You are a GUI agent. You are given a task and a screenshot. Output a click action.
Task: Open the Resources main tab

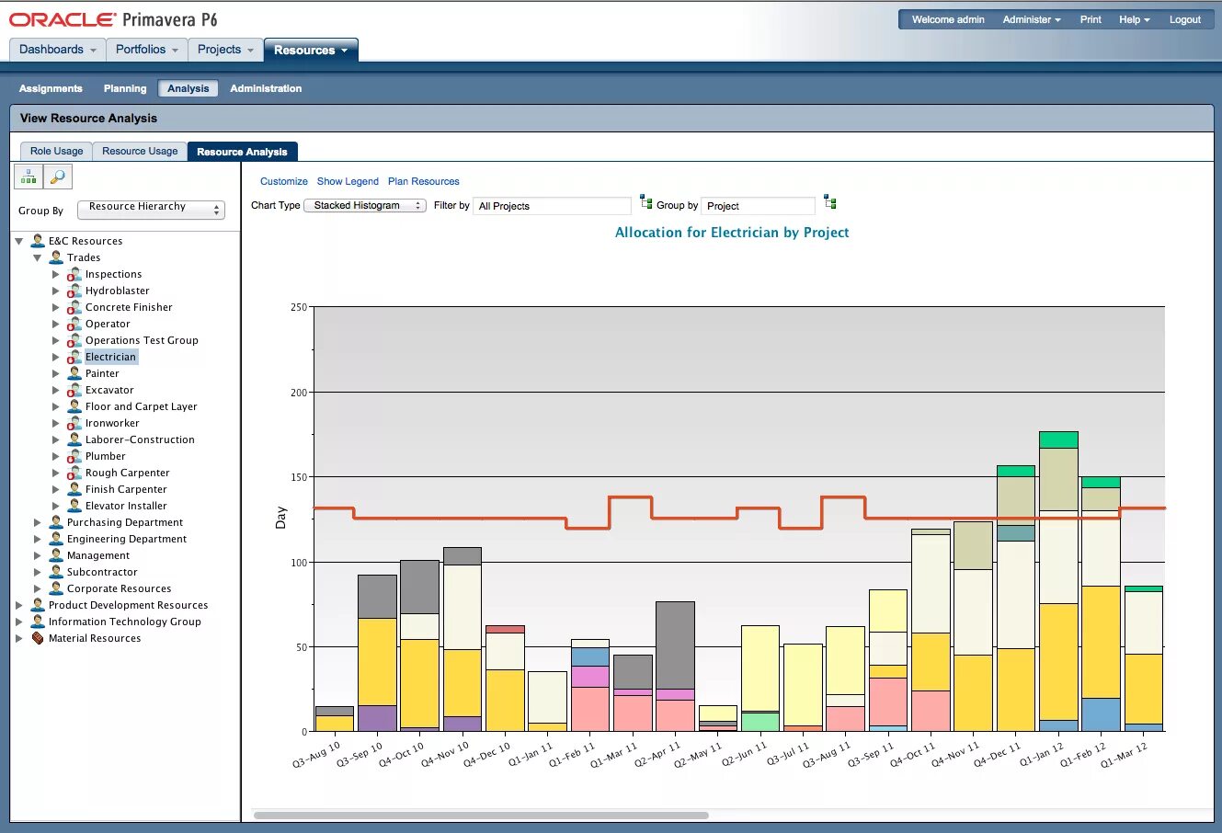pyautogui.click(x=311, y=50)
